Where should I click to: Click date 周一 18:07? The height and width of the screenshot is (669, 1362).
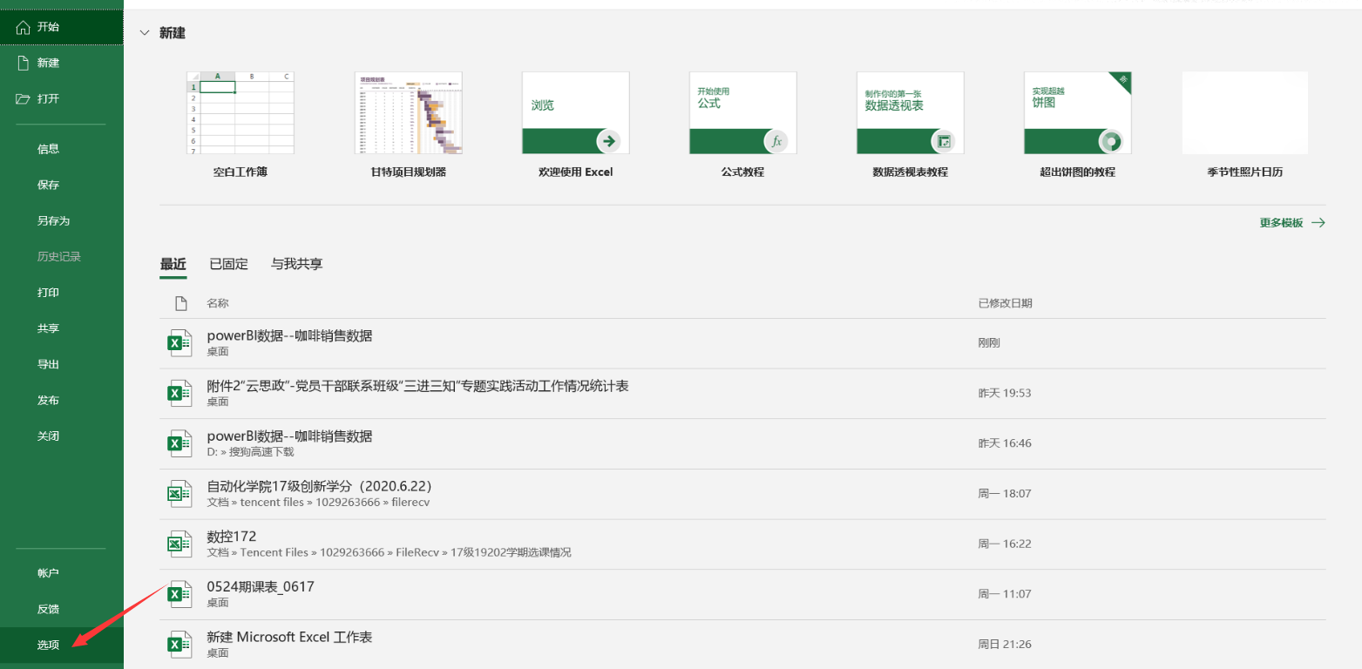1005,493
